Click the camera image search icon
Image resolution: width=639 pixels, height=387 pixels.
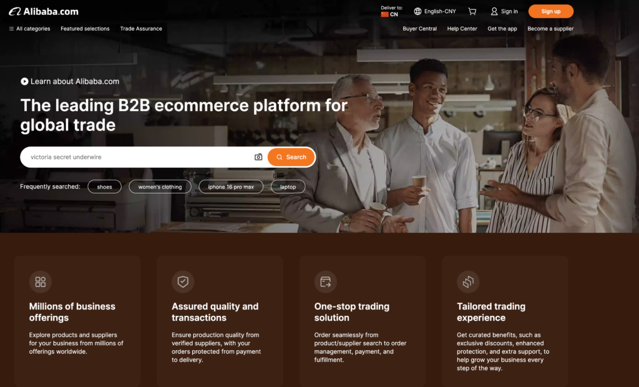tap(258, 157)
